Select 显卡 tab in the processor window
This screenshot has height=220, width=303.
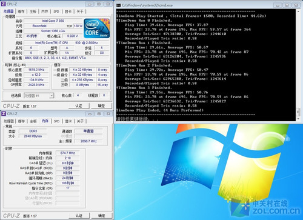[x=68, y=12]
